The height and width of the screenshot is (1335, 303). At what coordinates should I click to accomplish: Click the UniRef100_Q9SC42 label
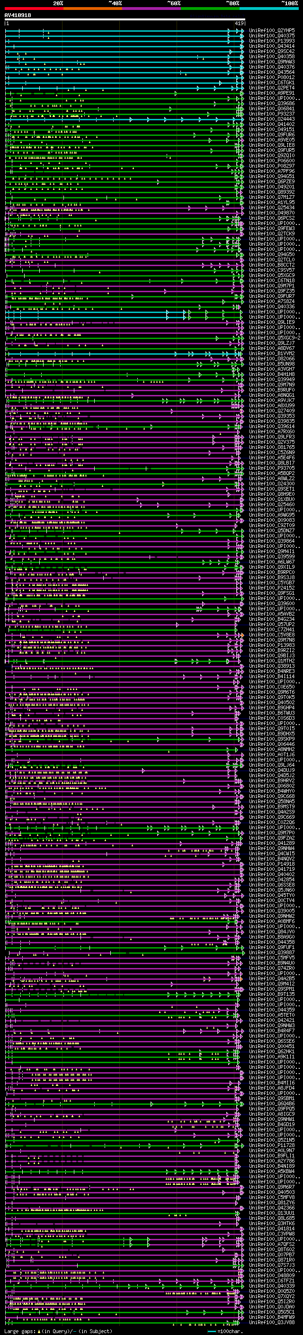[272, 51]
